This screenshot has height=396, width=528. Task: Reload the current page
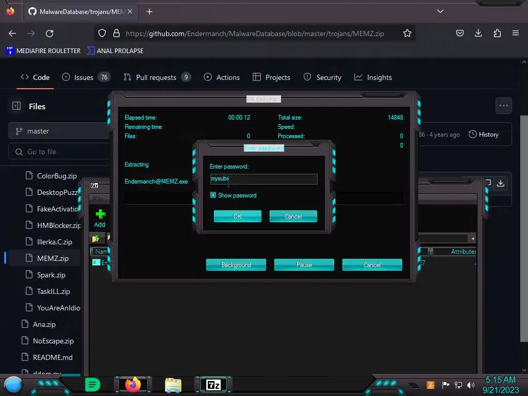point(49,34)
